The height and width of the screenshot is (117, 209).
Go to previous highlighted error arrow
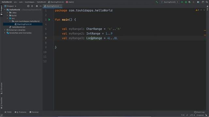(201, 10)
